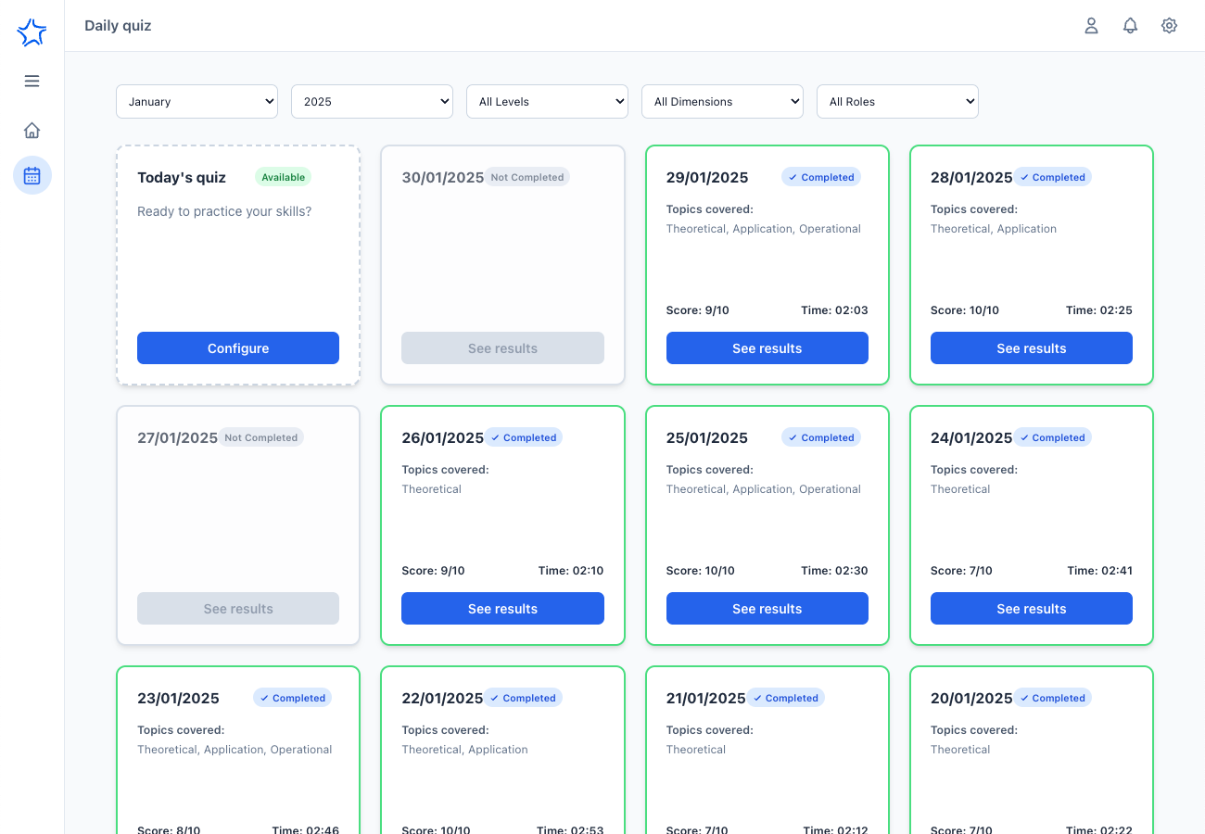Image resolution: width=1205 pixels, height=834 pixels.
Task: Open results for 26/01/2025 quiz
Action: 502,609
